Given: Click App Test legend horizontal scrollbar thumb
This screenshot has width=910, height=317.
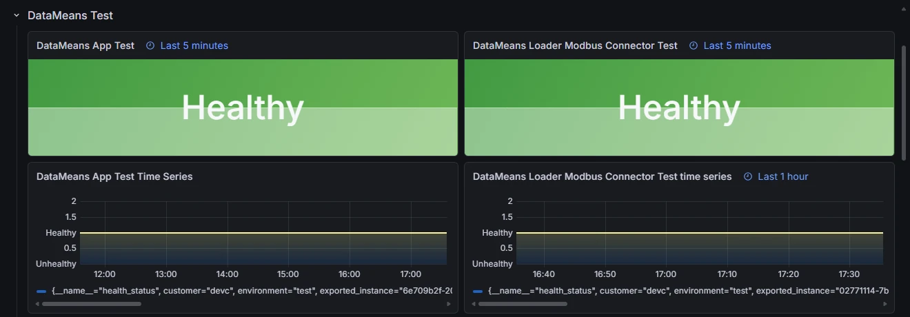Looking at the screenshot, I should [x=92, y=303].
